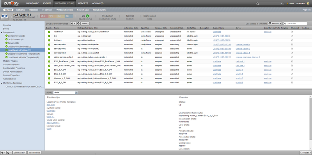Toggle Monitored checkbox for serviceprofile2 row
This screenshot has width=312, height=155.
point(292,49)
